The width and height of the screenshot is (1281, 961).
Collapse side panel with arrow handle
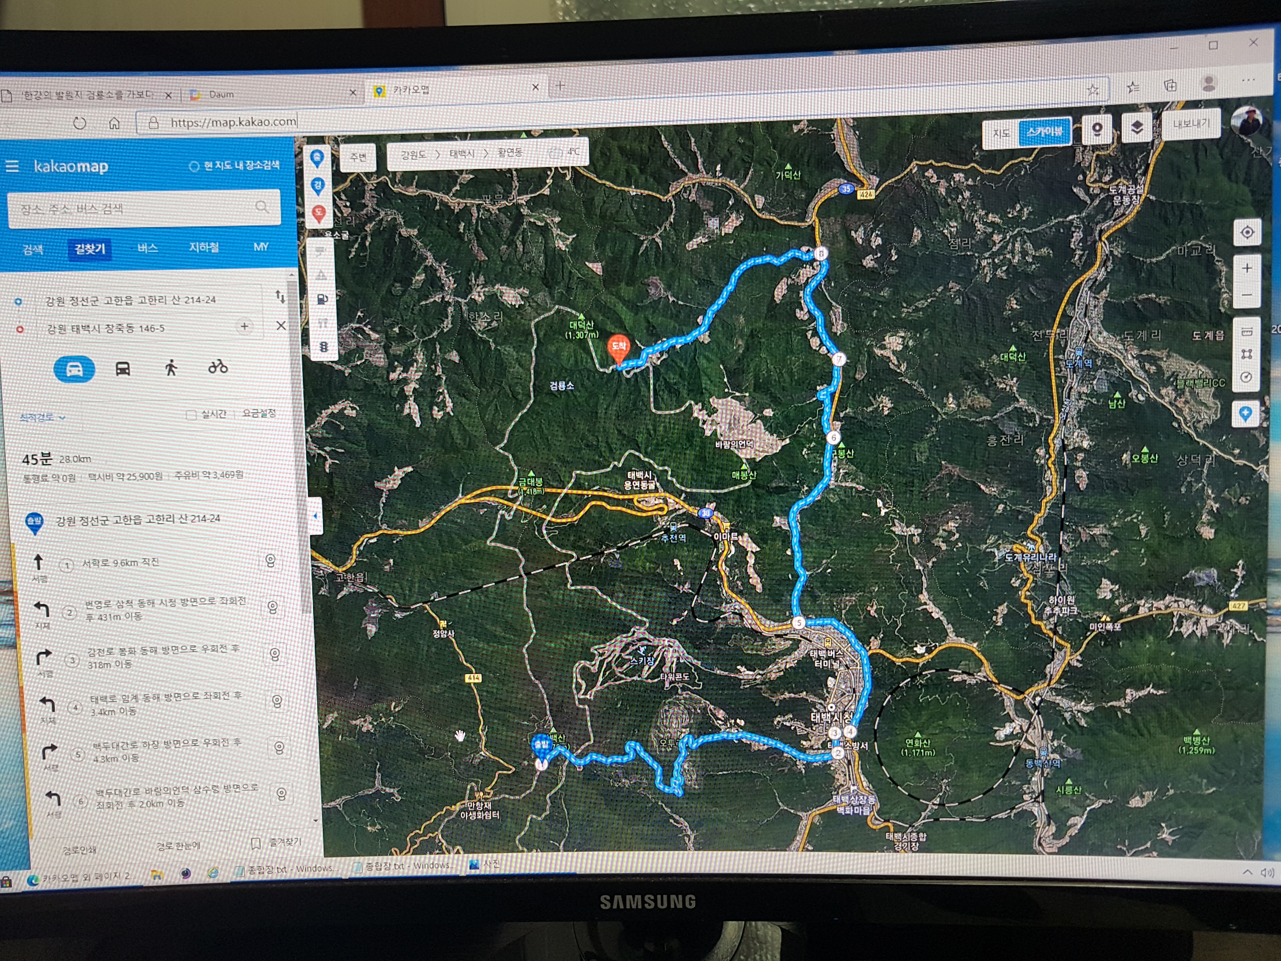(x=315, y=515)
